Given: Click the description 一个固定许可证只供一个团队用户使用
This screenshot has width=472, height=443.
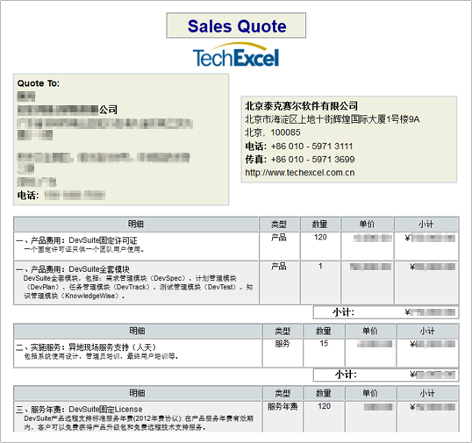Looking at the screenshot, I should 83,249.
